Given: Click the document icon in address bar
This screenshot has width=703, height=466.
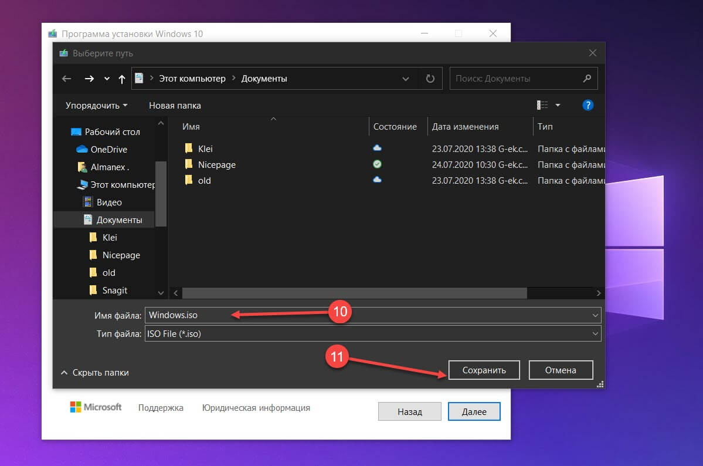Looking at the screenshot, I should pos(139,78).
